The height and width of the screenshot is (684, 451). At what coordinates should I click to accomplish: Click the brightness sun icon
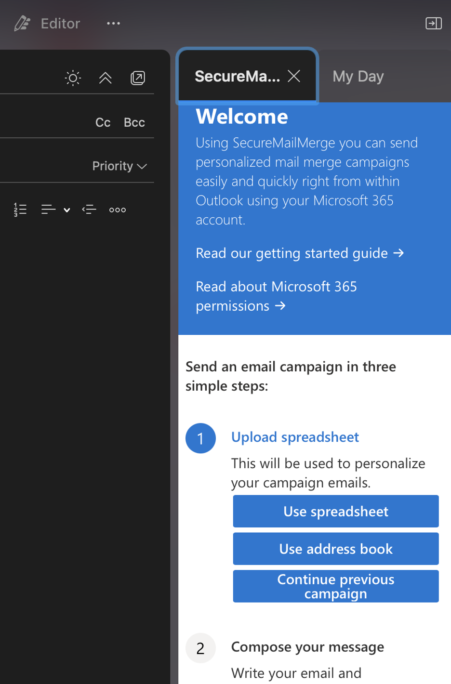72,78
